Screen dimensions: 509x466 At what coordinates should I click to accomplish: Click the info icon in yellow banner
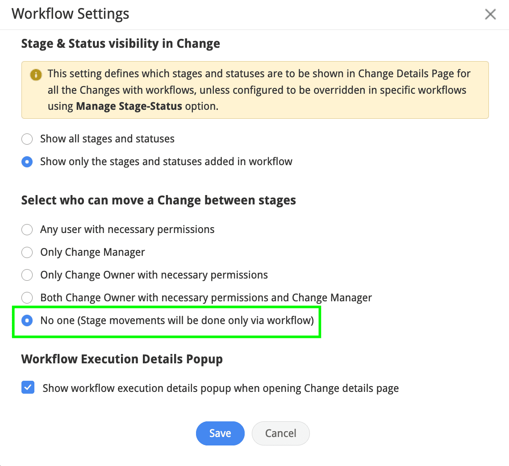click(36, 75)
